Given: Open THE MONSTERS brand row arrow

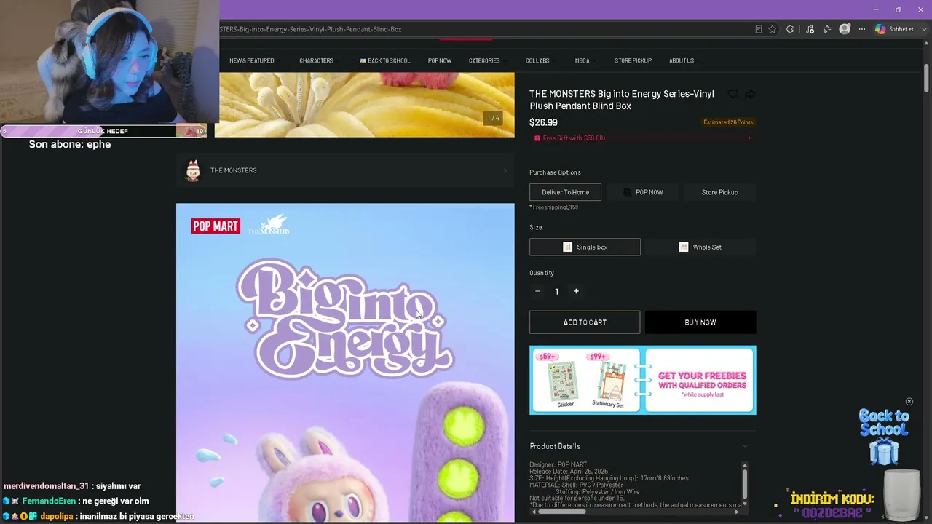Looking at the screenshot, I should pyautogui.click(x=505, y=170).
